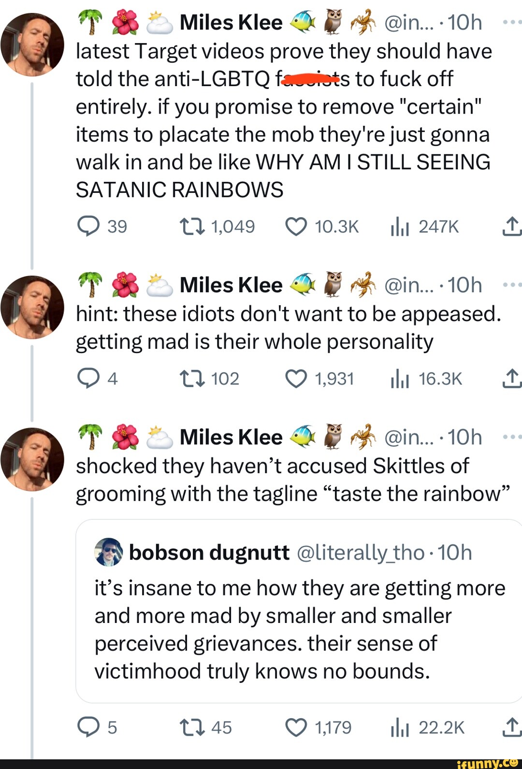Reply to the Target videos tweet

88,226
